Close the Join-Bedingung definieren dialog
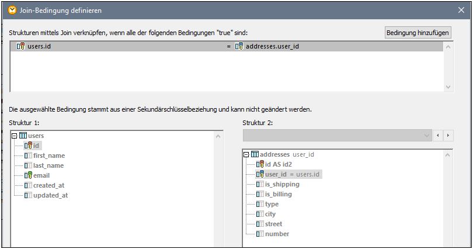 tap(462, 10)
